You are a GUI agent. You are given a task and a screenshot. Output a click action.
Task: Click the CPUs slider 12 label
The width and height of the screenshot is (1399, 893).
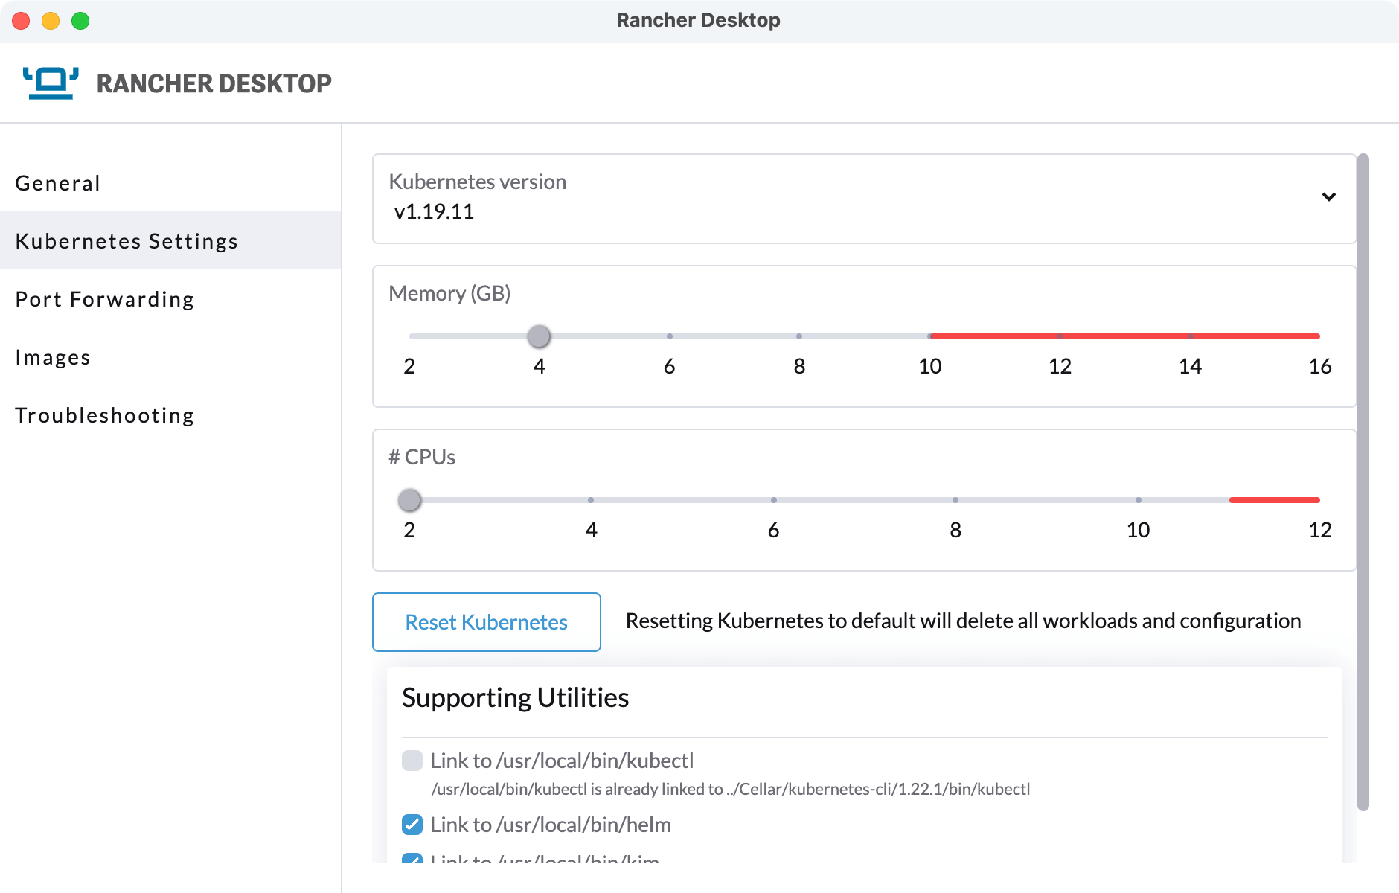[1320, 530]
